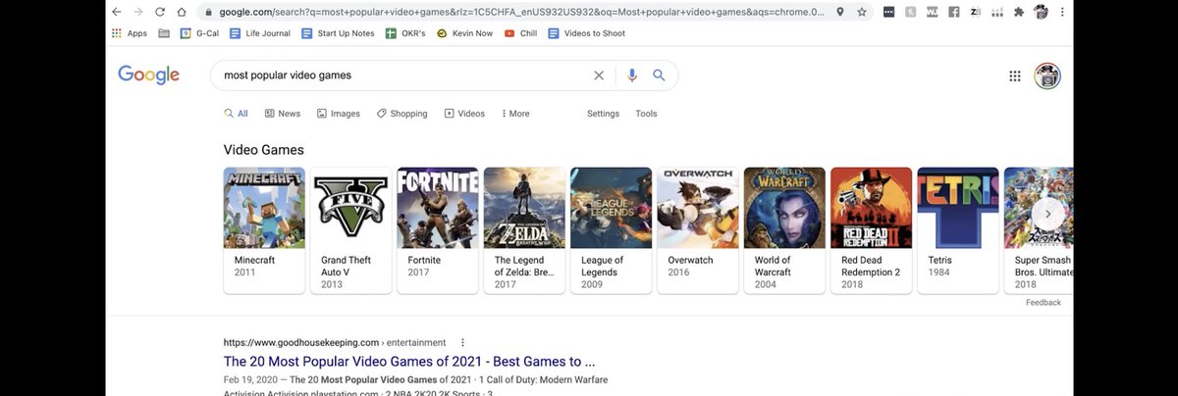Switch to the Images tab
The height and width of the screenshot is (396, 1178).
[339, 114]
